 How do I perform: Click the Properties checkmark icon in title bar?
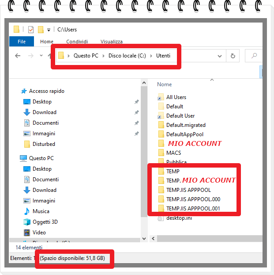click(30, 30)
